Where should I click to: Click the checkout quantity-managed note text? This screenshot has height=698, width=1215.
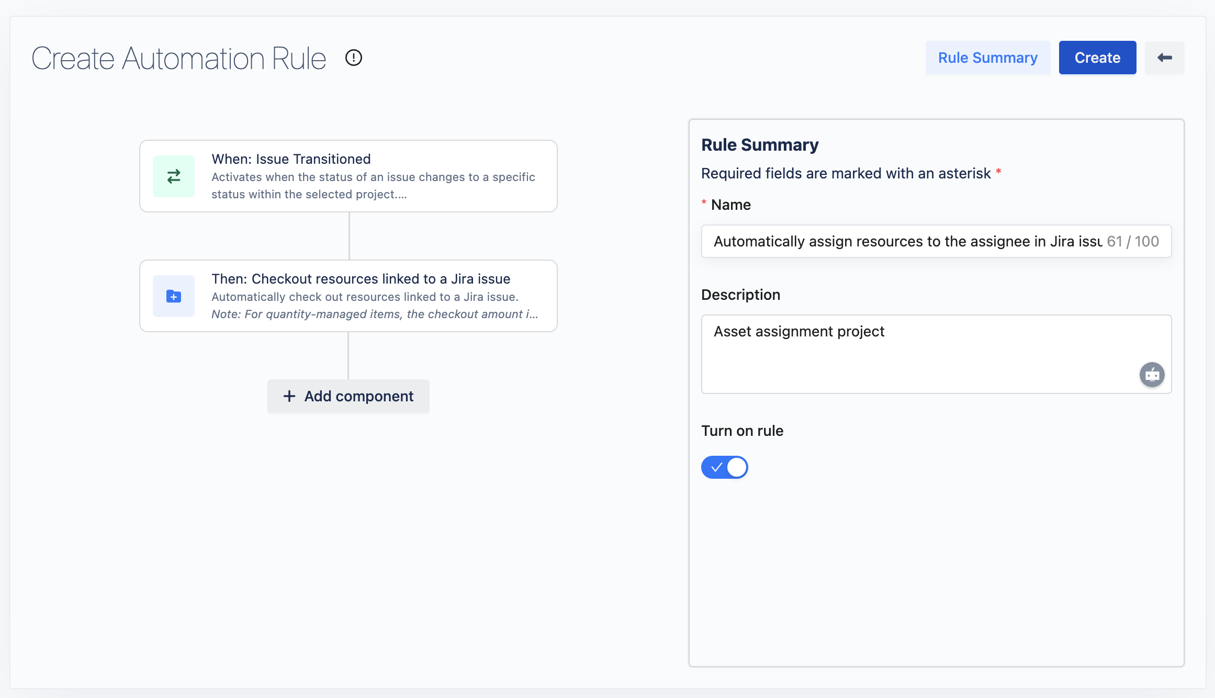pos(374,314)
